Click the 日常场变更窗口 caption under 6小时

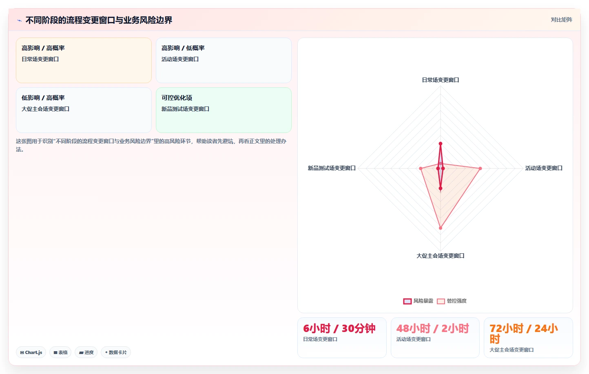click(320, 339)
